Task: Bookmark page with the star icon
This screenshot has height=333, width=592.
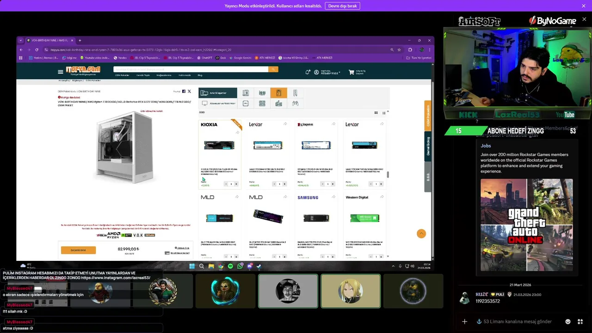Action: (x=399, y=49)
